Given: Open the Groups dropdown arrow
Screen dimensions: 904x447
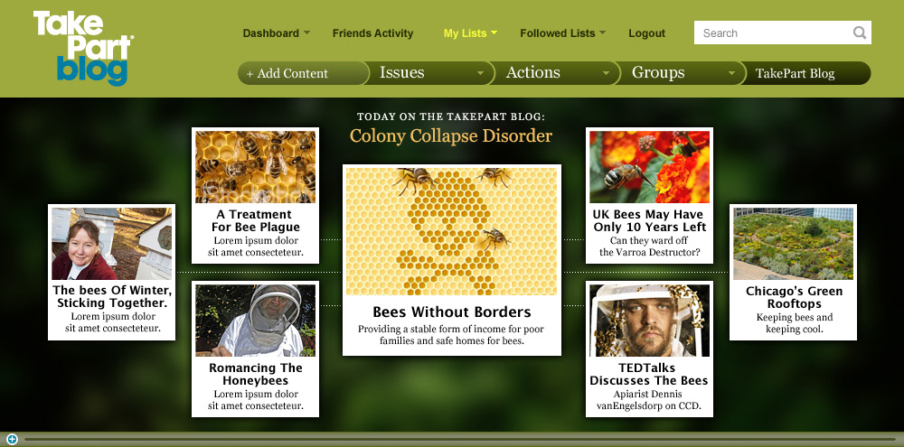Looking at the screenshot, I should (731, 73).
